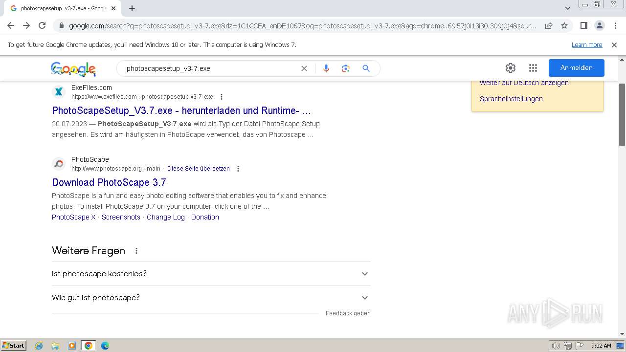Open Google settings gear

pos(511,68)
